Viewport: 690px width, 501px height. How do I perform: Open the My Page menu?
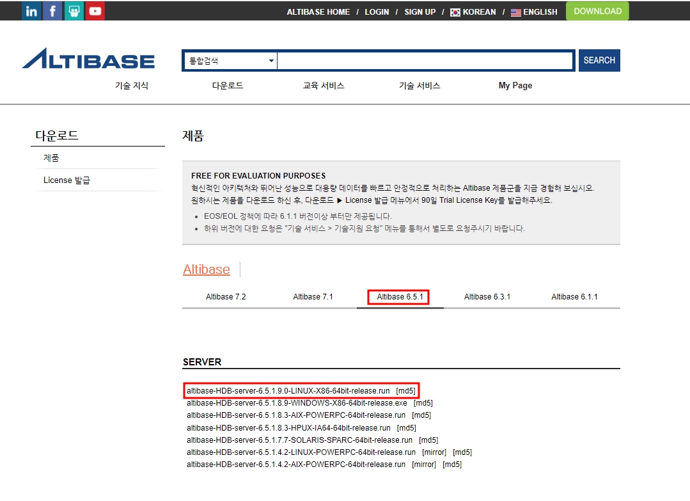pyautogui.click(x=515, y=85)
